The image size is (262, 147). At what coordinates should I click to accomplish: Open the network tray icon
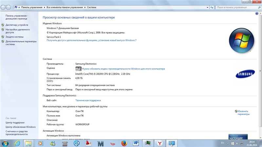[x=242, y=143]
